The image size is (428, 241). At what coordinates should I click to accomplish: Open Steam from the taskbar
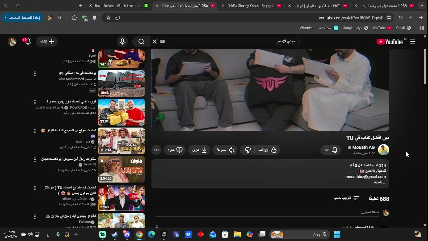point(115,234)
